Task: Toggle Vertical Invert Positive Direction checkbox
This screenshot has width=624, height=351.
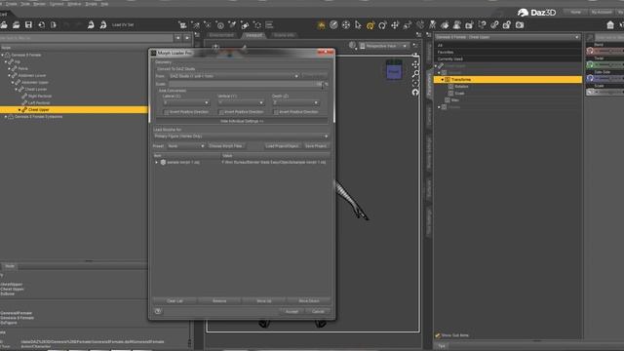Action: [x=221, y=112]
